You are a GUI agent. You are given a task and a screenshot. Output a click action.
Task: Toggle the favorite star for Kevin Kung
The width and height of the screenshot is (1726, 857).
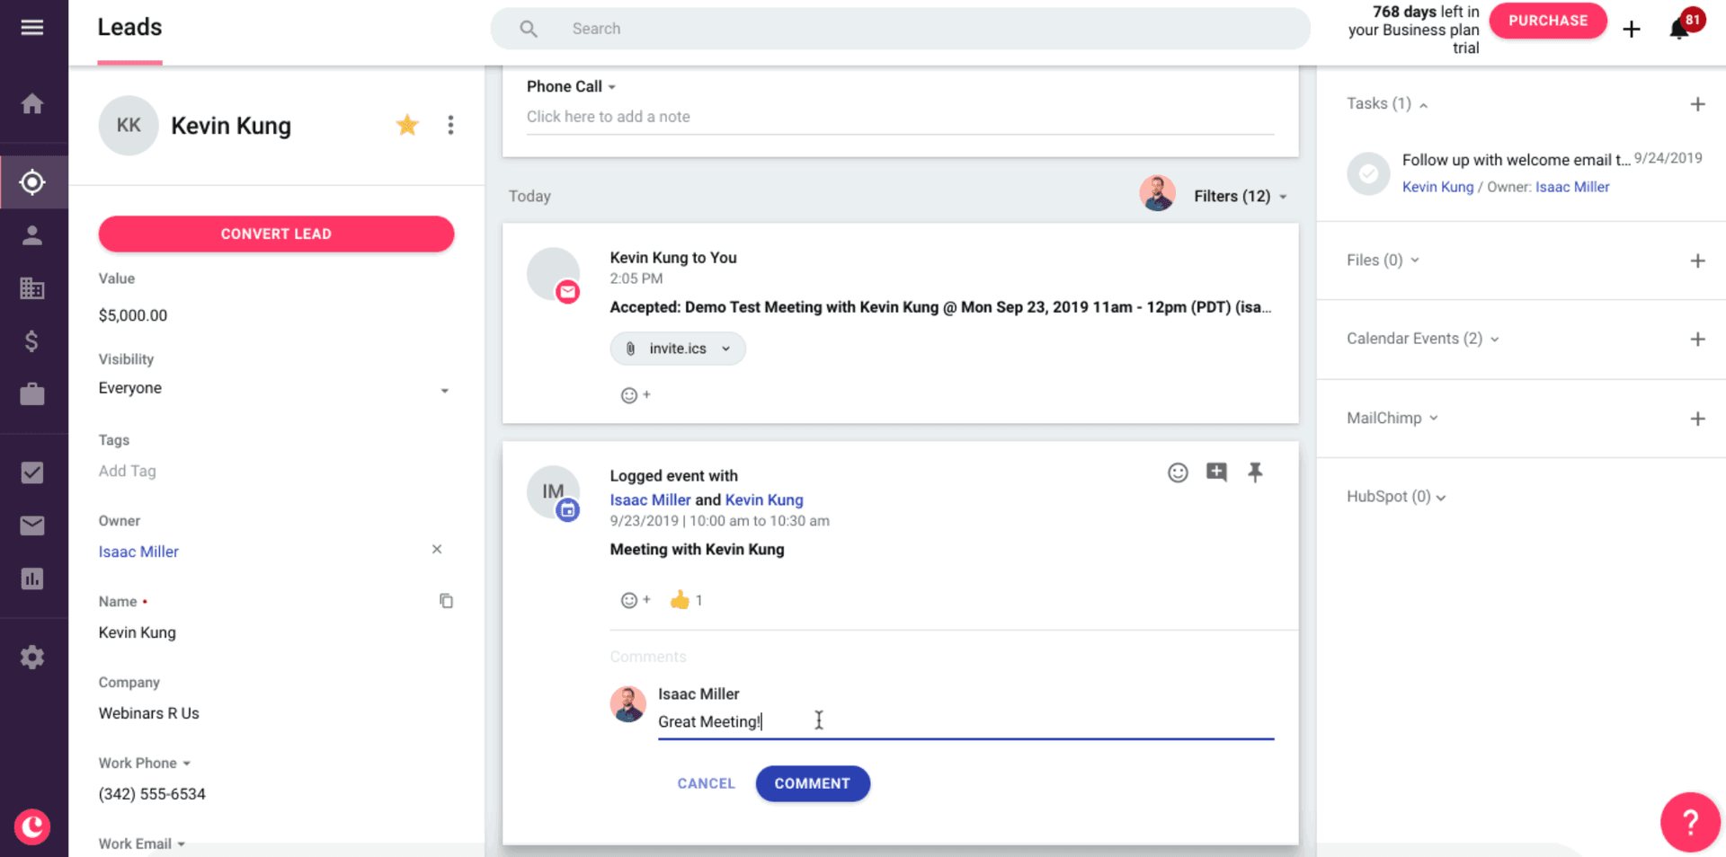click(407, 125)
